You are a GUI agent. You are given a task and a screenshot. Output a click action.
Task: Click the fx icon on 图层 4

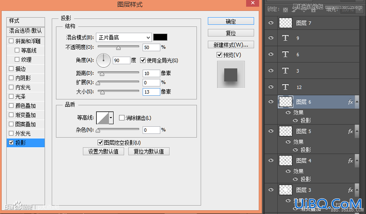point(350,161)
